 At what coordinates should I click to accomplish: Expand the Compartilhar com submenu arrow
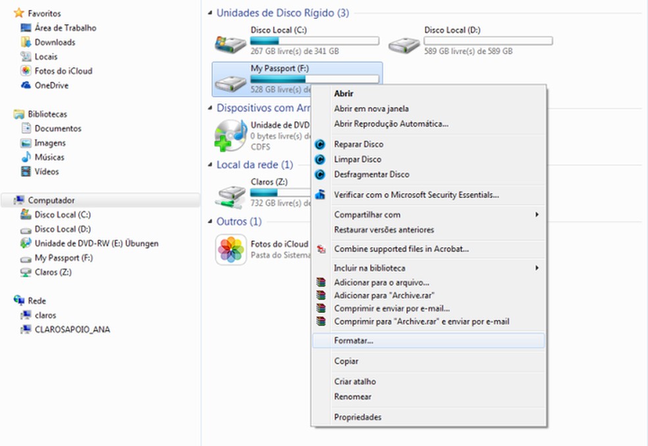(x=537, y=215)
